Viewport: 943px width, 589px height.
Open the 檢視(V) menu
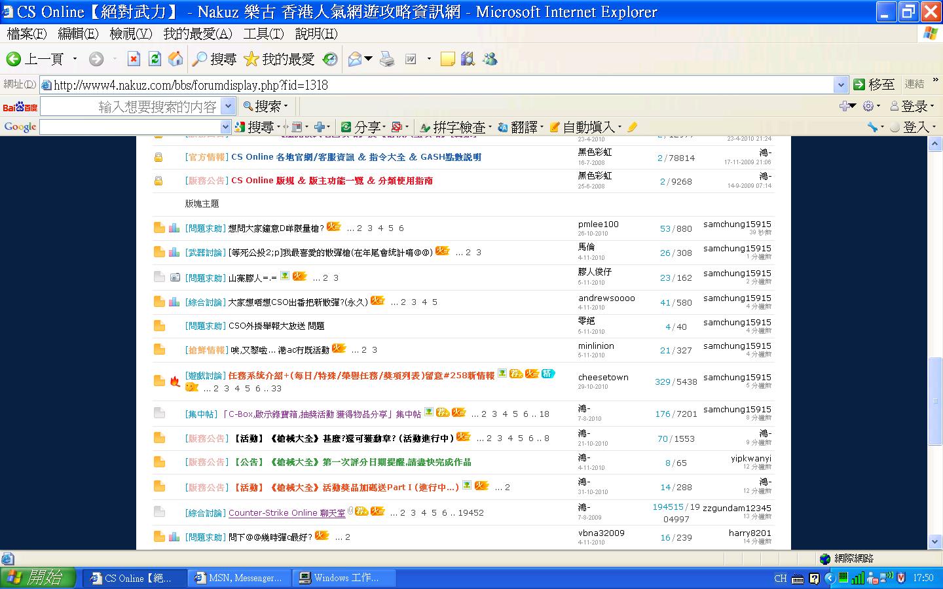(x=131, y=33)
